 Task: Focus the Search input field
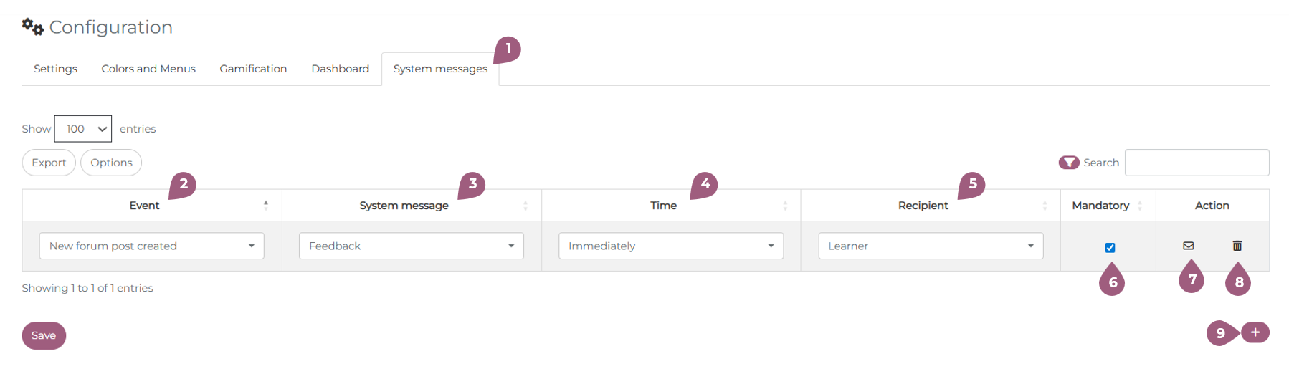pos(1197,163)
